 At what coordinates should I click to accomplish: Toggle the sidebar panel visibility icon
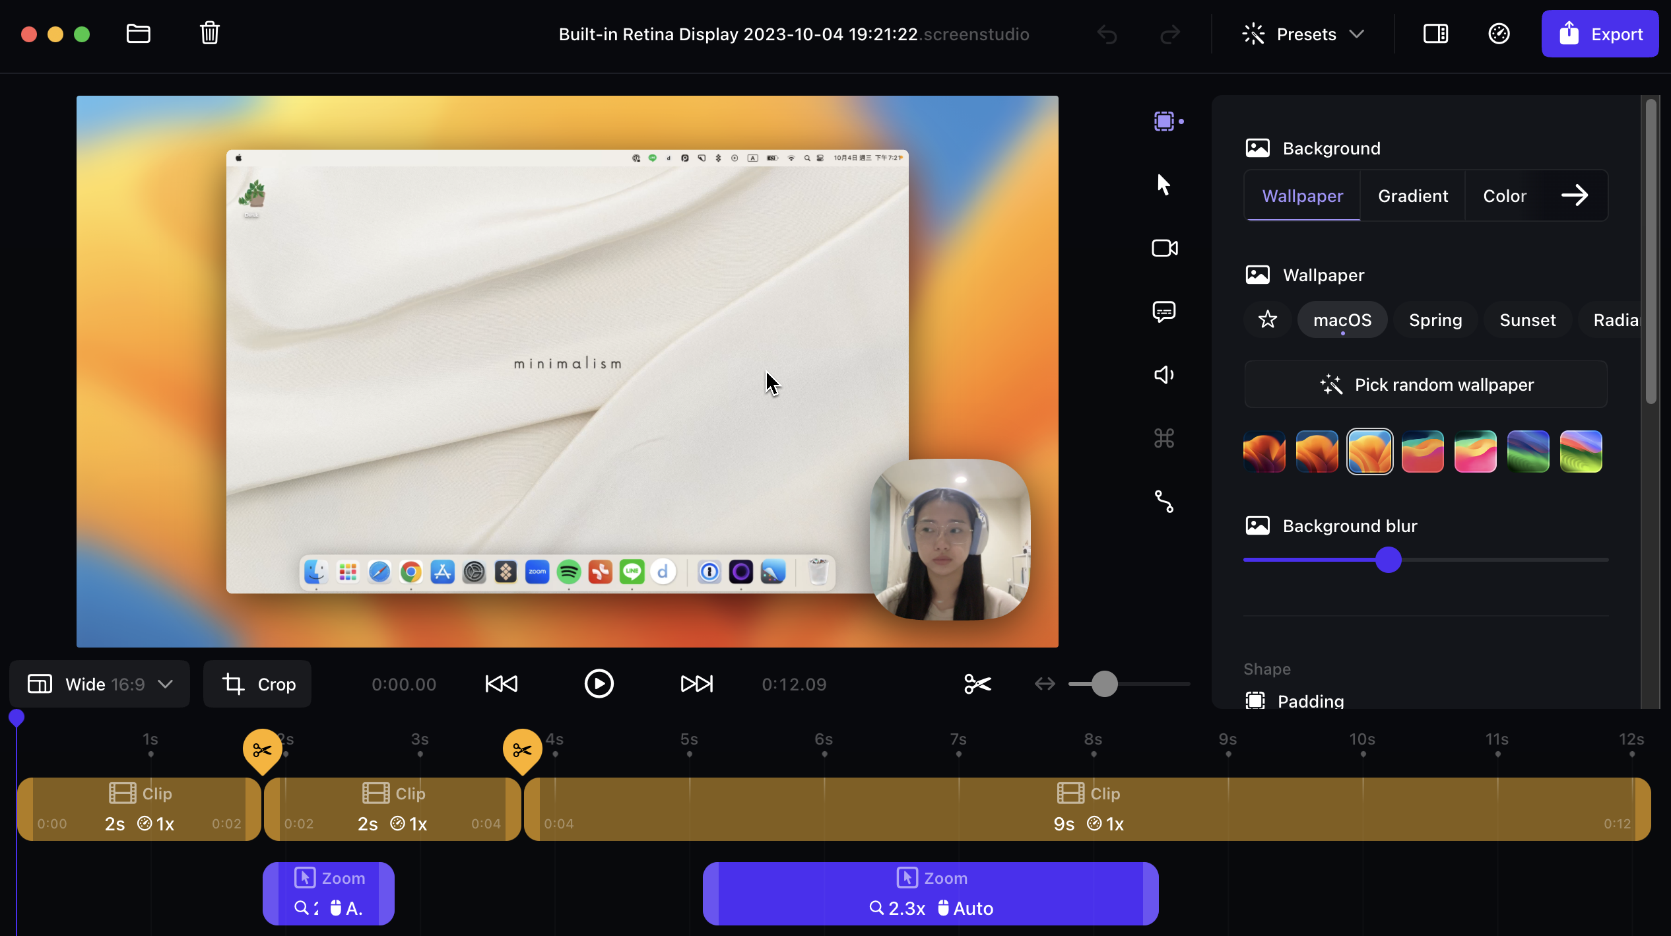[x=1435, y=34]
